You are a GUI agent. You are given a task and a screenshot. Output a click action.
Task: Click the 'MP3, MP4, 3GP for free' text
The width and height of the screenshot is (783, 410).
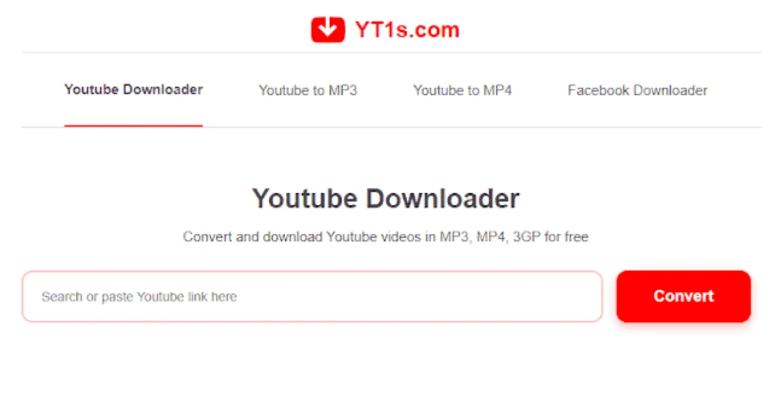[514, 237]
